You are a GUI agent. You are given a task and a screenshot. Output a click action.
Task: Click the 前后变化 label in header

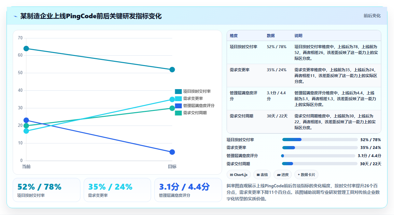[372, 16]
